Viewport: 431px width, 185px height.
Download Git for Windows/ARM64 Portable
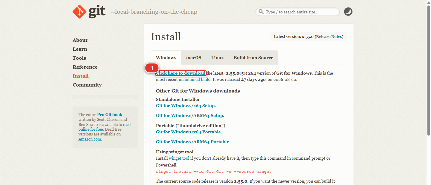click(192, 142)
